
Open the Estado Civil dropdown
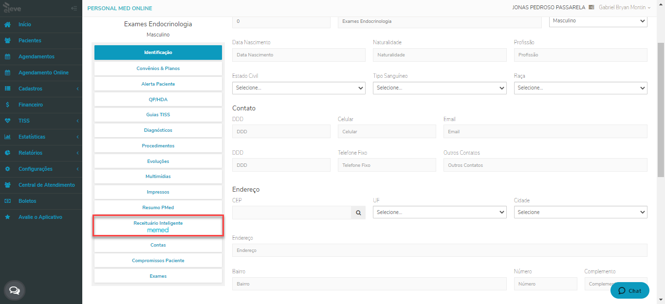click(x=299, y=88)
